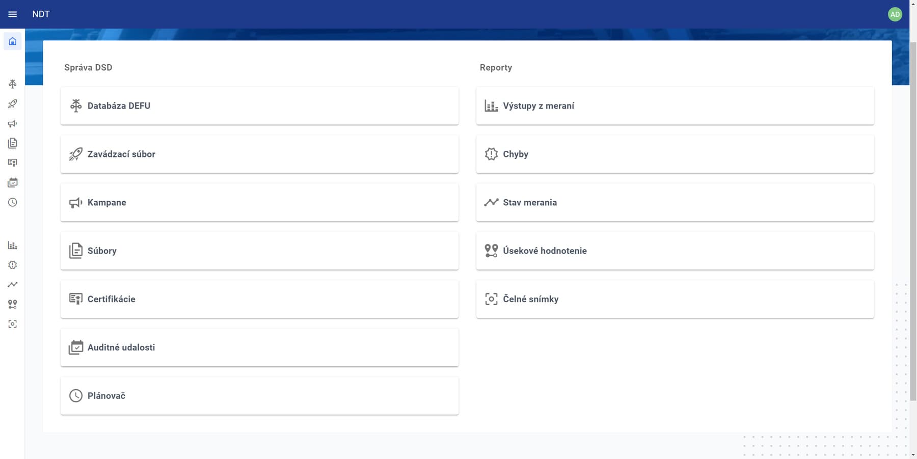Image resolution: width=917 pixels, height=459 pixels.
Task: Open the hamburger navigation menu
Action: [13, 14]
